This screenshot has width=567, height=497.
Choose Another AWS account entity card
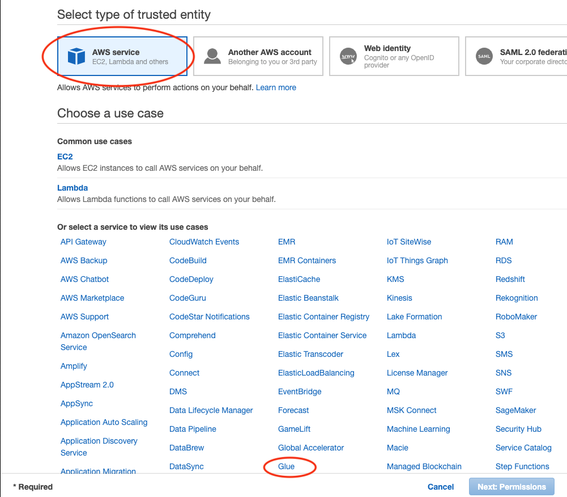(x=258, y=56)
